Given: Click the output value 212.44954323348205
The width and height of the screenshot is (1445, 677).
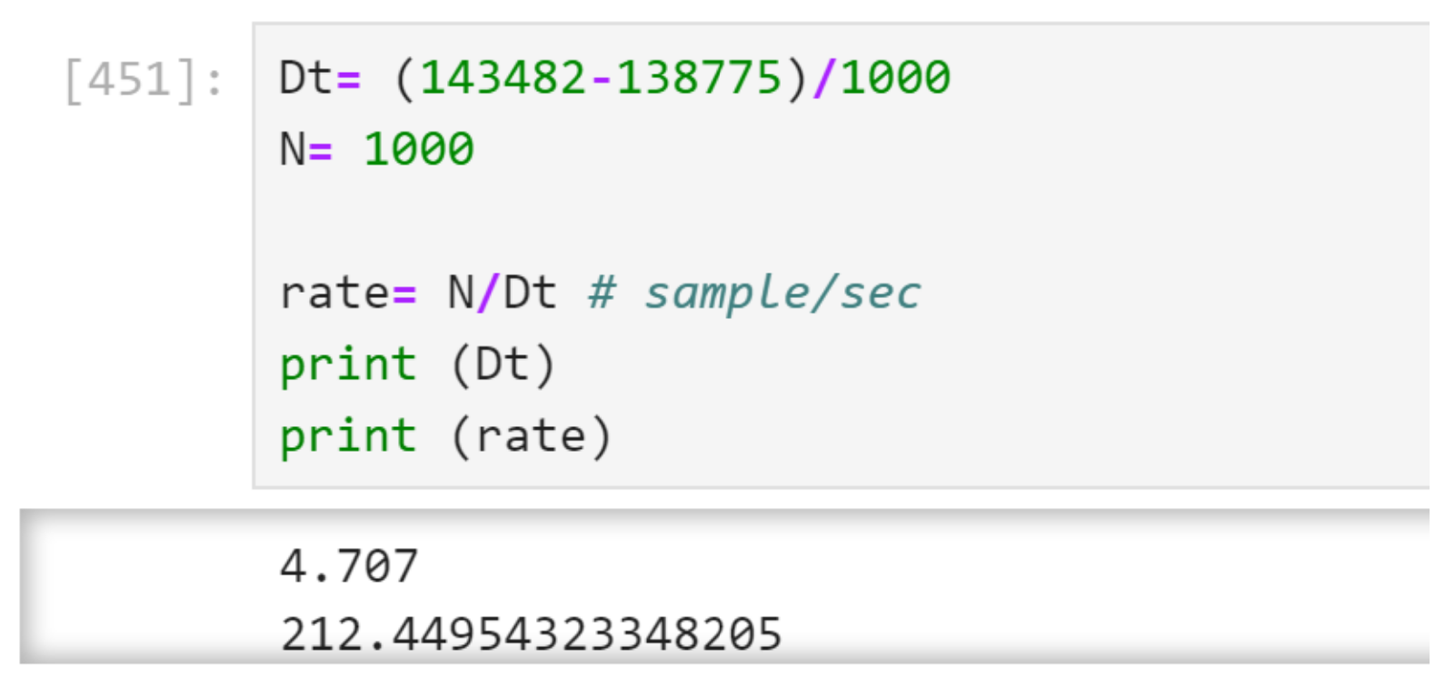Looking at the screenshot, I should point(531,634).
